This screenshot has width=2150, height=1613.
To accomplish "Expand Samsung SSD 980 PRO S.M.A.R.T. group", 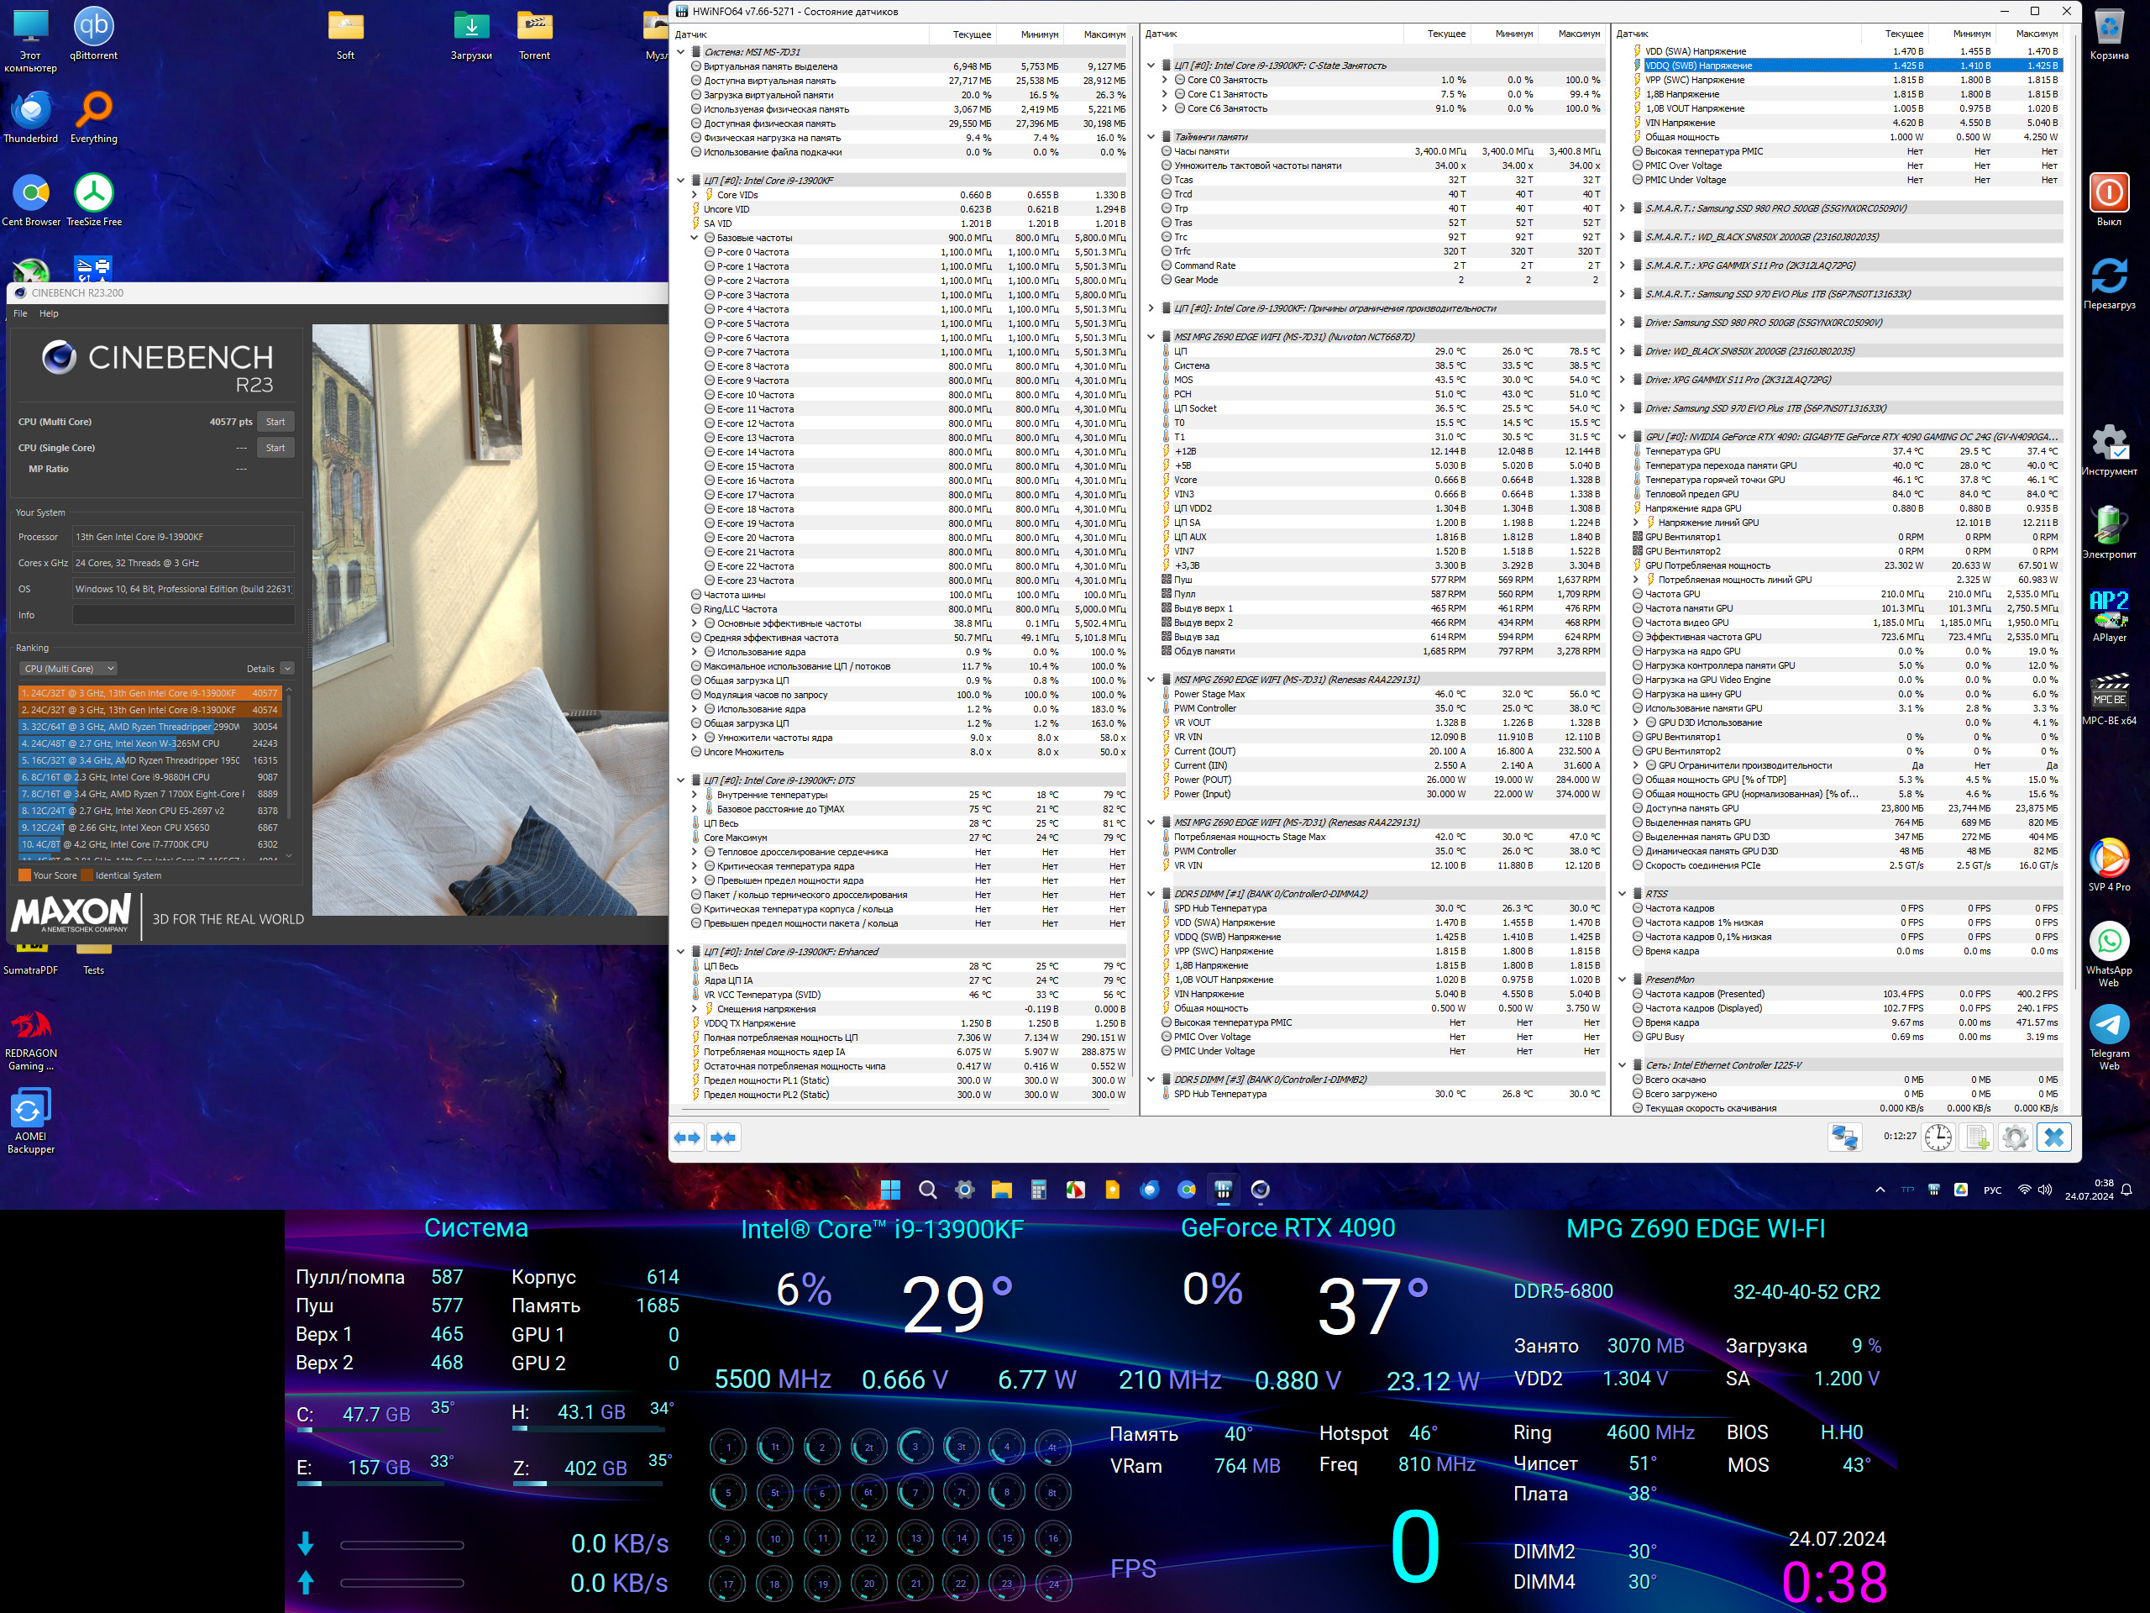I will click(1623, 208).
